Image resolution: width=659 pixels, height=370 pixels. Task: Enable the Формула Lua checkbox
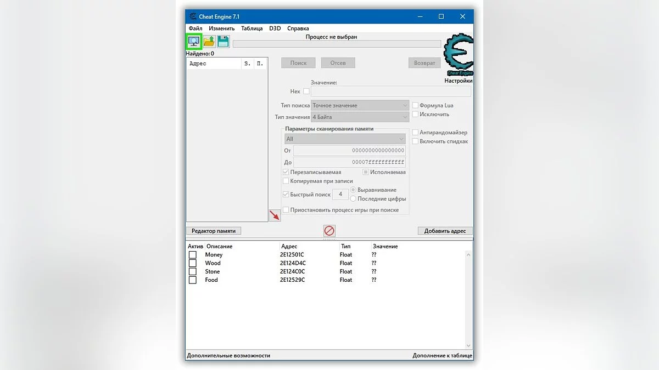[x=415, y=105]
